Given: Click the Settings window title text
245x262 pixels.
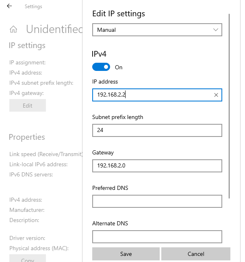Looking at the screenshot, I should tap(33, 7).
